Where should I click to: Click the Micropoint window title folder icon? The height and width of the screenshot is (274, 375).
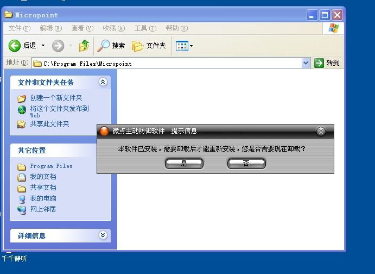8,15
